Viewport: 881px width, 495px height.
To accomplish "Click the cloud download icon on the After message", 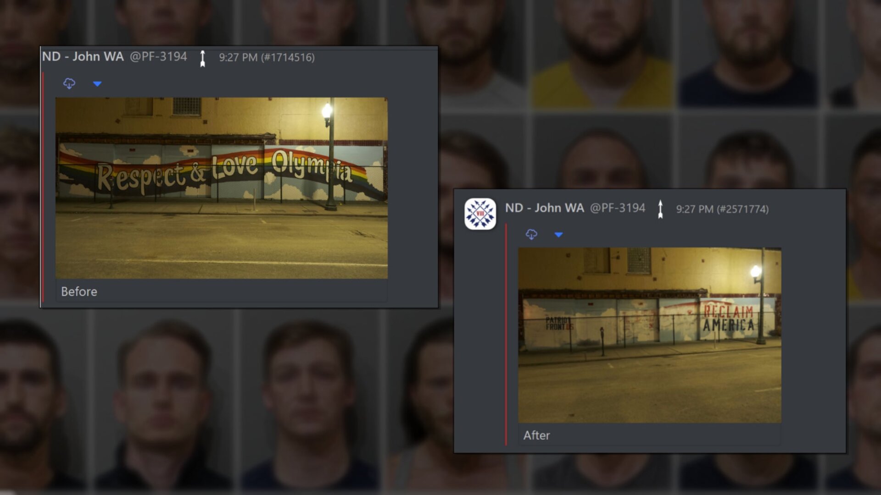I will pos(531,234).
